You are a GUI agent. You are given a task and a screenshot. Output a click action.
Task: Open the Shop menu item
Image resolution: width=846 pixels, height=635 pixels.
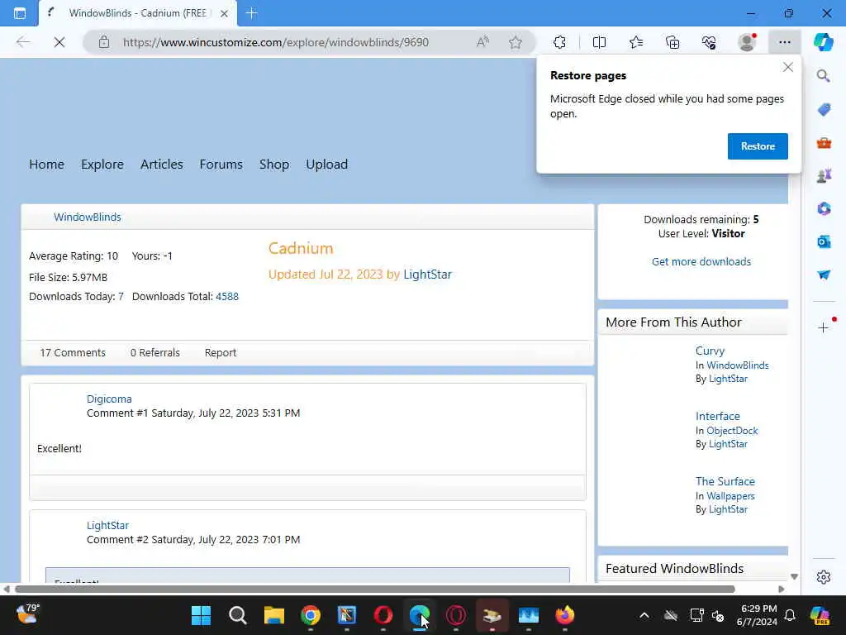(274, 165)
